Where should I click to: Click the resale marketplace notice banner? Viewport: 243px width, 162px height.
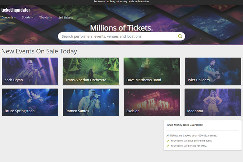pos(122,2)
